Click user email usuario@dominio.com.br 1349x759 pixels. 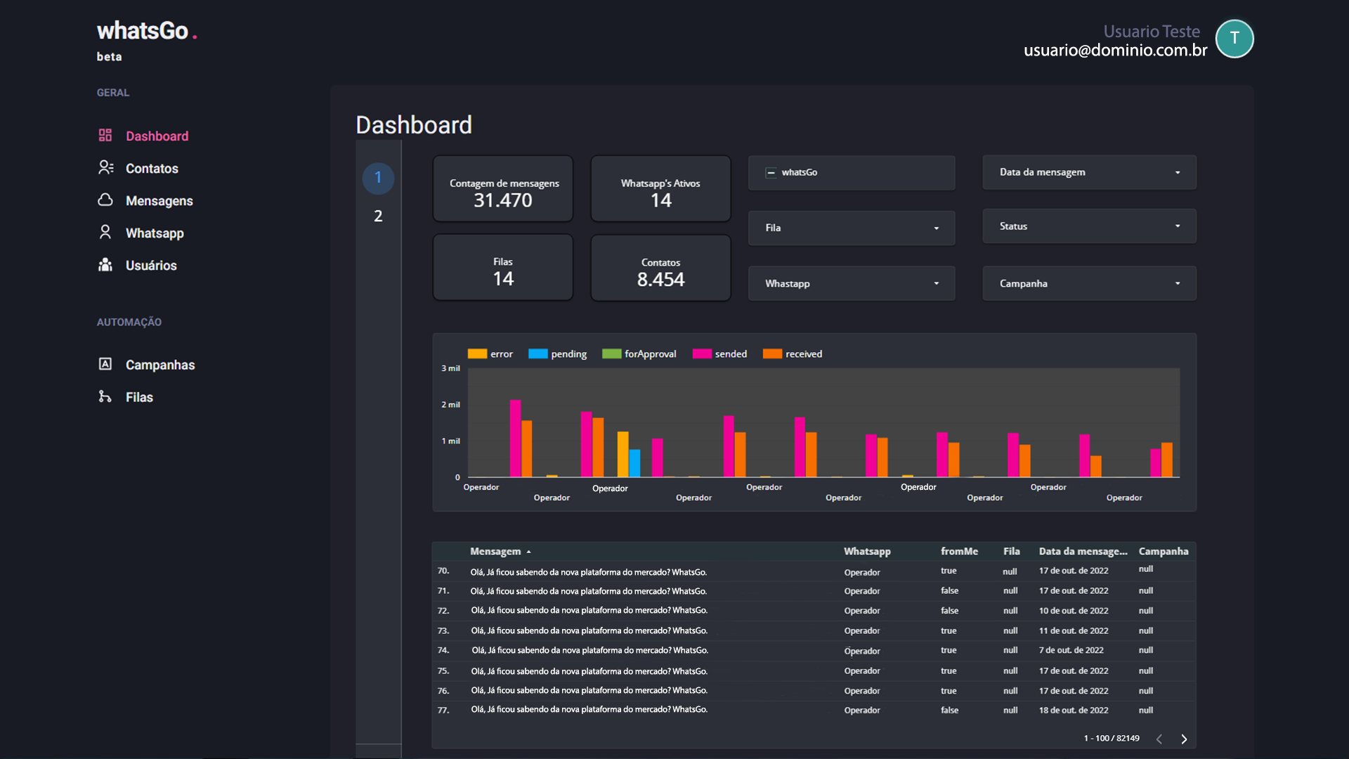tap(1115, 50)
